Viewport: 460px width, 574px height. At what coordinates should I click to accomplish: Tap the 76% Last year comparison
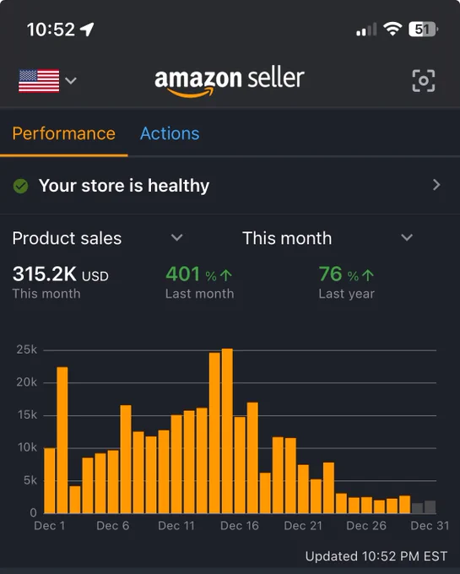(347, 282)
